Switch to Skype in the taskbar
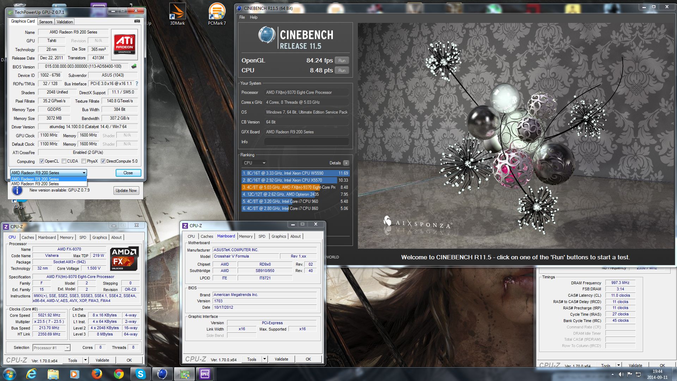 (140, 374)
